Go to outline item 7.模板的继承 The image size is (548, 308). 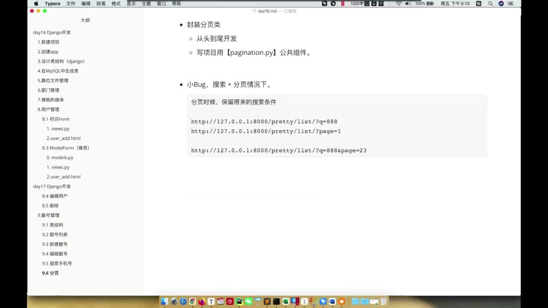51,100
